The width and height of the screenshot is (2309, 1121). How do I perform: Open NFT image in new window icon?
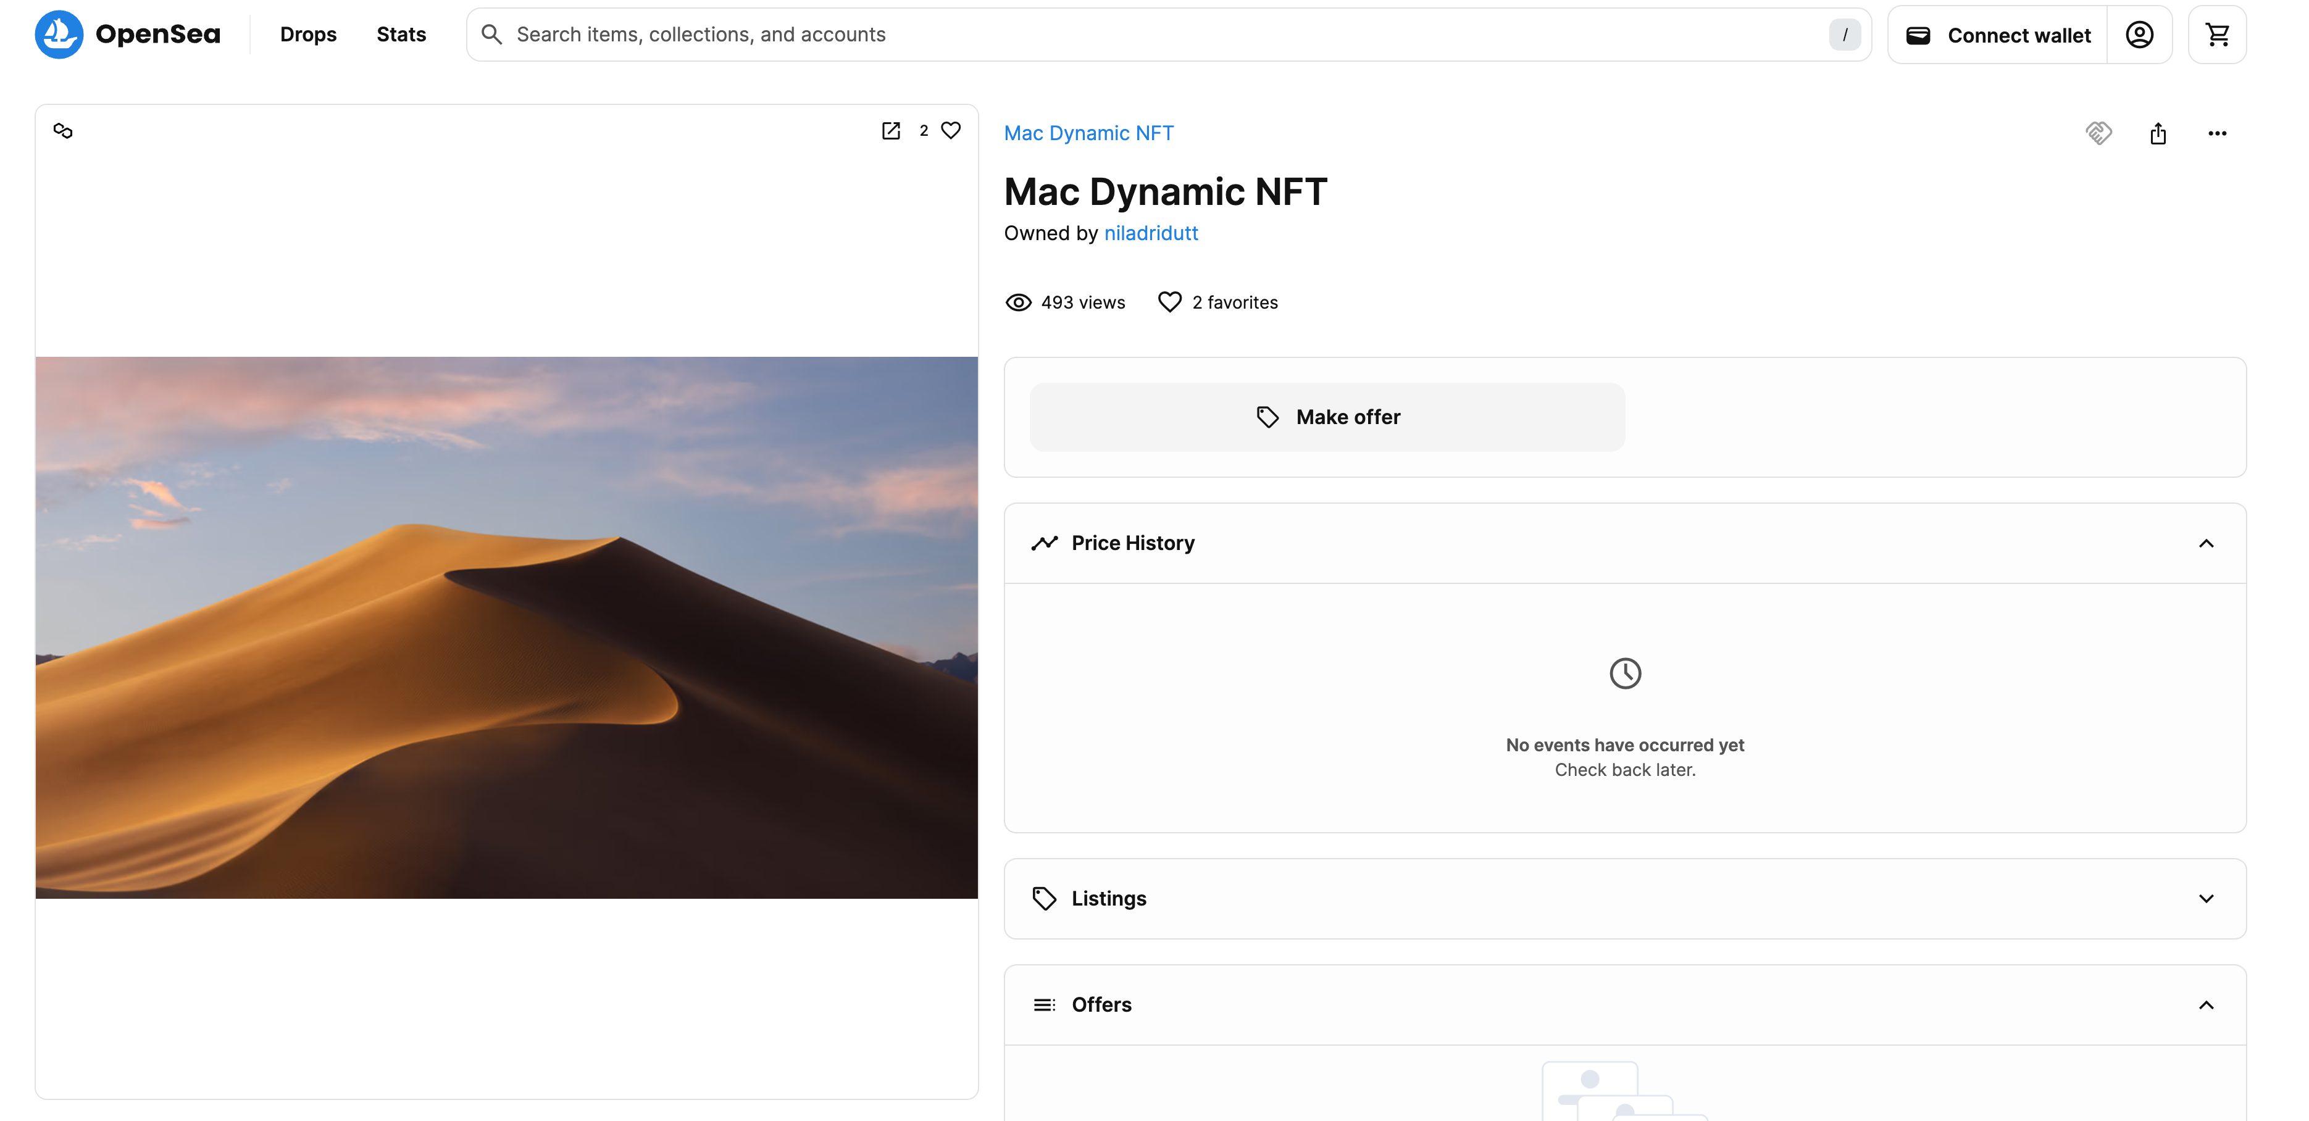click(x=891, y=131)
